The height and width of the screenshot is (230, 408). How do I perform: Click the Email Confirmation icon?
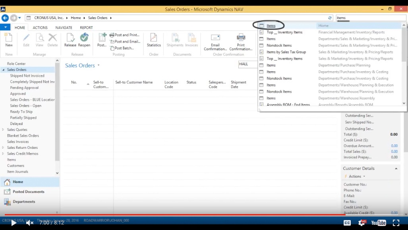coord(215,38)
